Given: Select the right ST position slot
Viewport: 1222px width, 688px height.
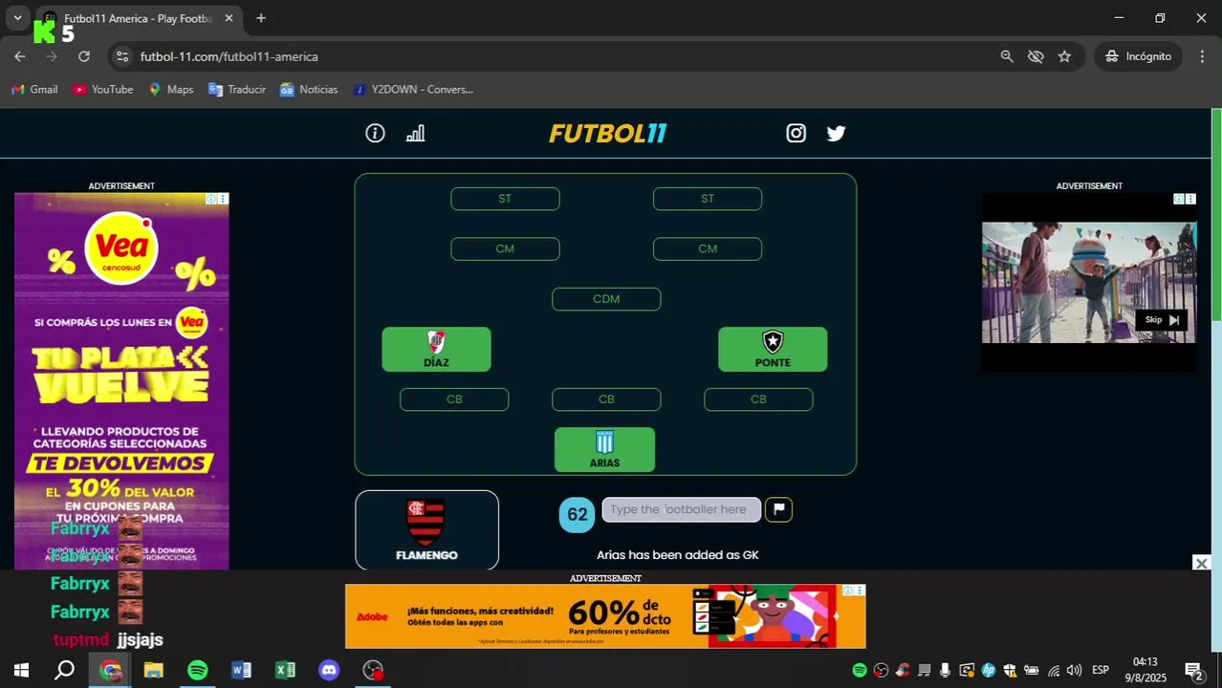Looking at the screenshot, I should pos(708,199).
